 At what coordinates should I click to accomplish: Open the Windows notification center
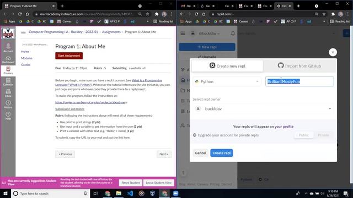point(346,193)
